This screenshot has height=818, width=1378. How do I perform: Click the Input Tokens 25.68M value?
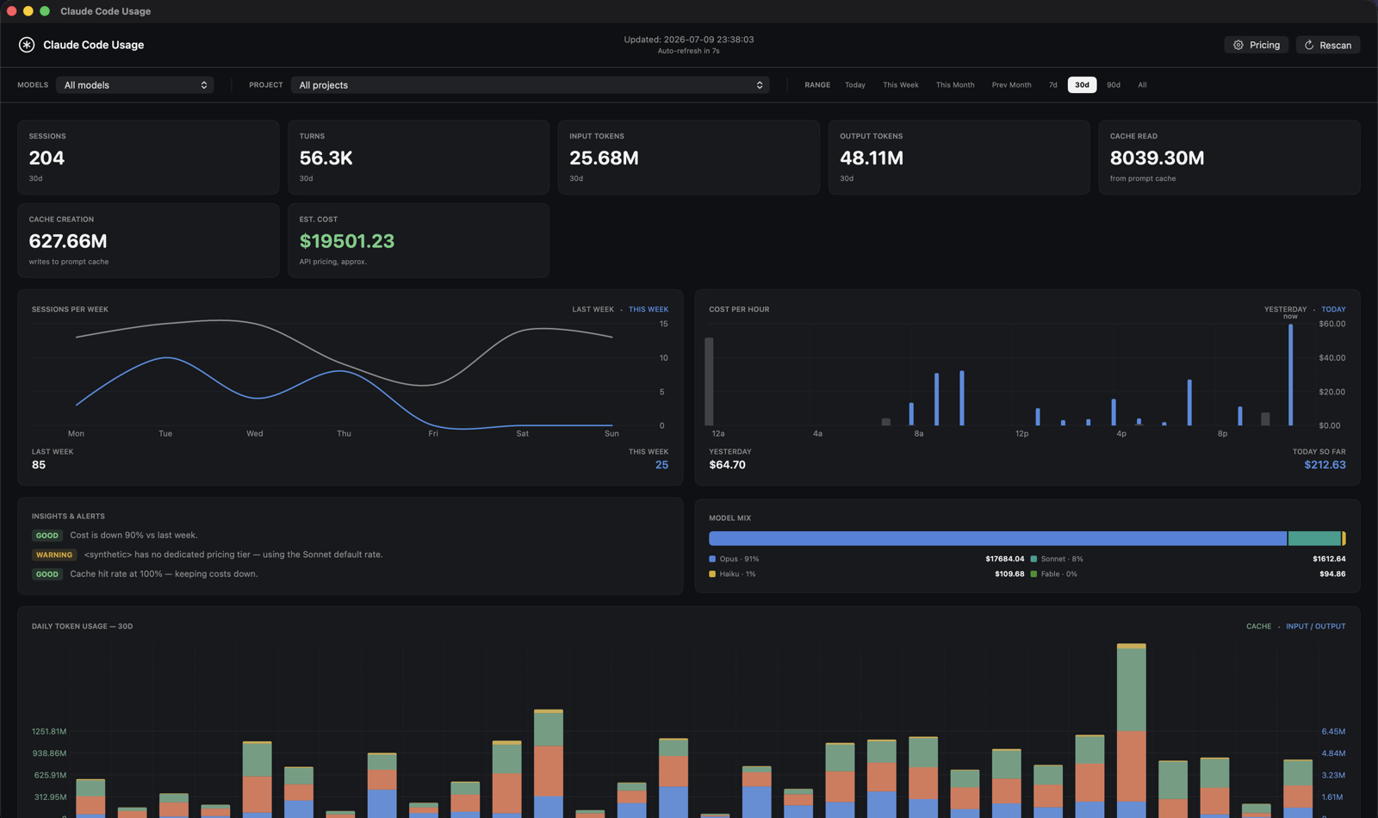604,158
